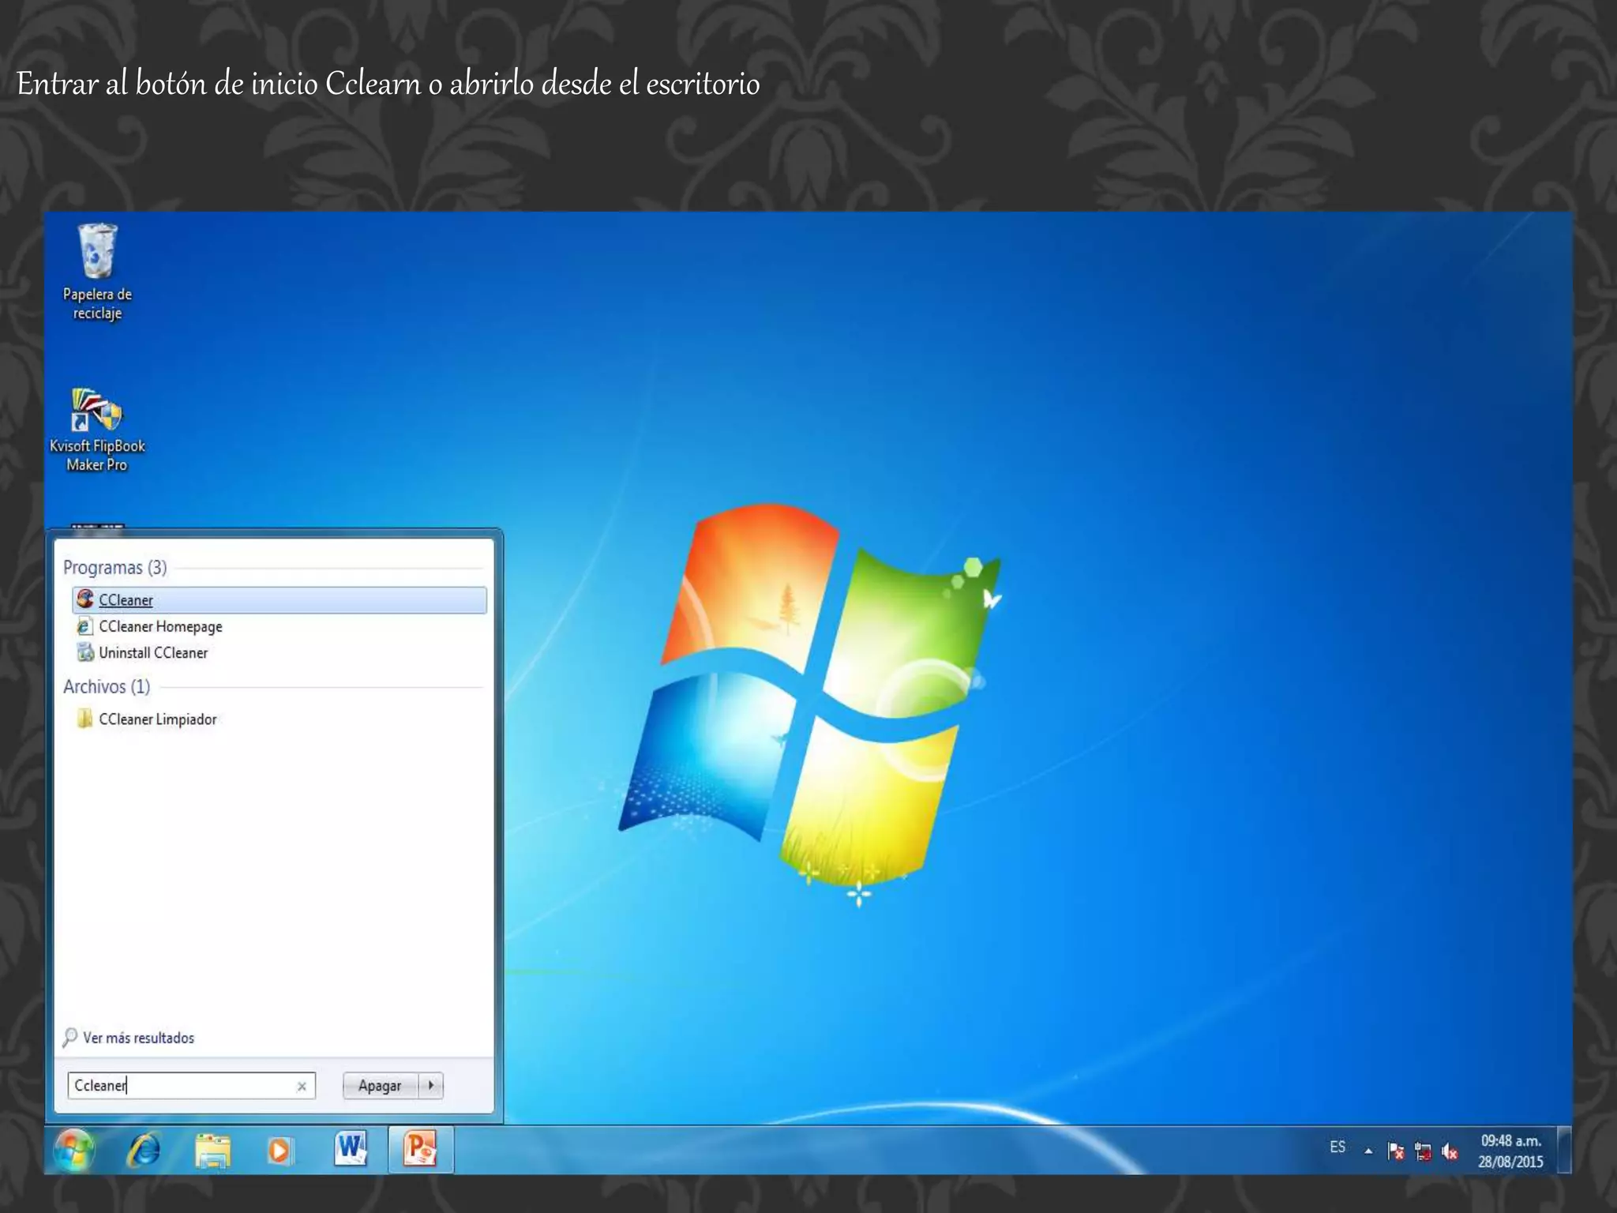Screen dimensions: 1617x1213
Task: Click the muted volume tray icon
Action: [x=1450, y=1152]
